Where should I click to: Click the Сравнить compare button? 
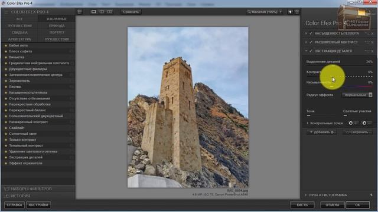tap(131, 12)
